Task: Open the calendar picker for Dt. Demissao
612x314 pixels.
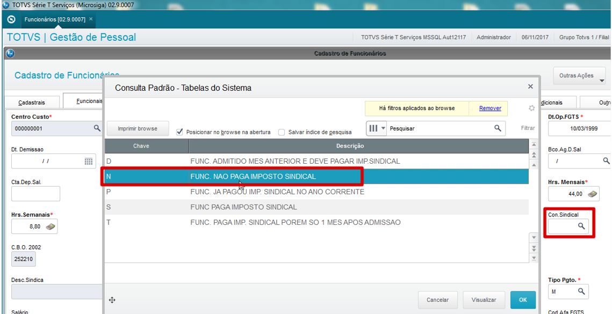Action: pos(88,161)
